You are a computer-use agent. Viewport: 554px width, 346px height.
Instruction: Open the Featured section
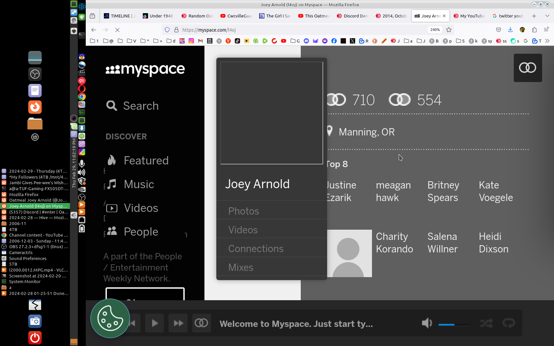[x=138, y=160]
